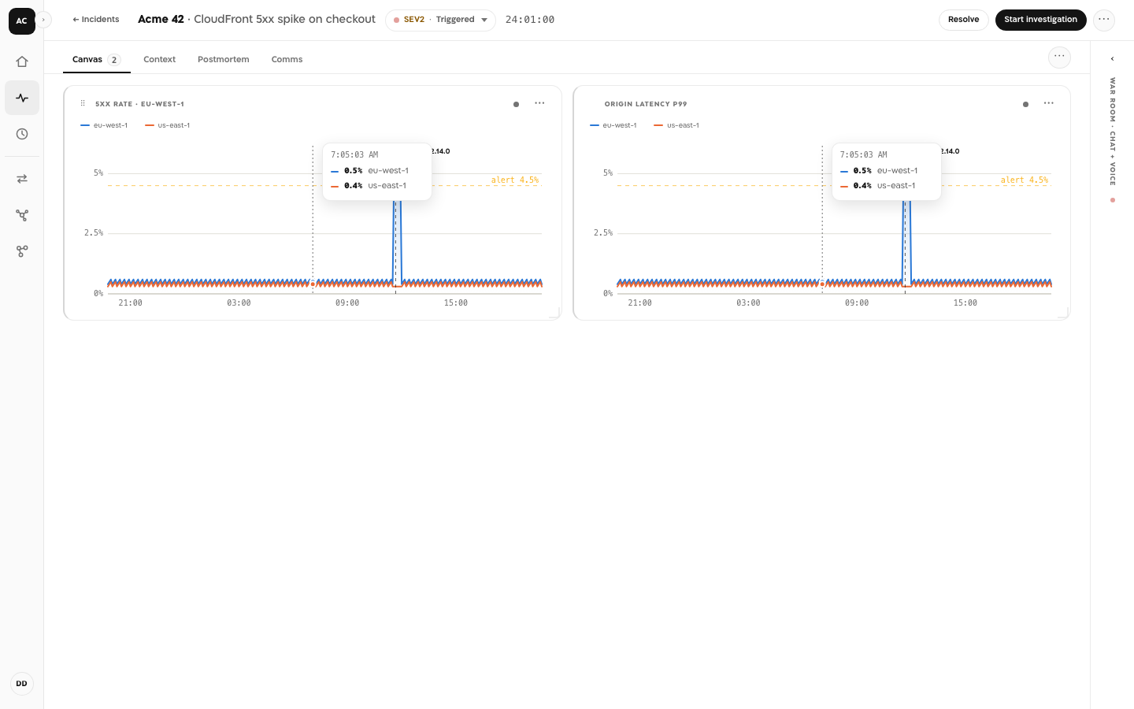Screen dimensions: 1134x709
Task: Click the incident title 'CloudFront 5xx spike on checkout'
Action: point(284,19)
